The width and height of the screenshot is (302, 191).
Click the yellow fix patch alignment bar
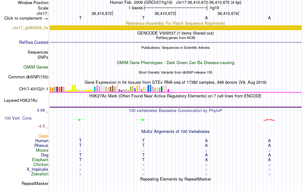click(175, 28)
